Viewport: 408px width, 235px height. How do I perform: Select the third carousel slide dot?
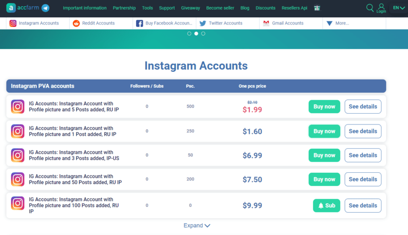tap(203, 34)
